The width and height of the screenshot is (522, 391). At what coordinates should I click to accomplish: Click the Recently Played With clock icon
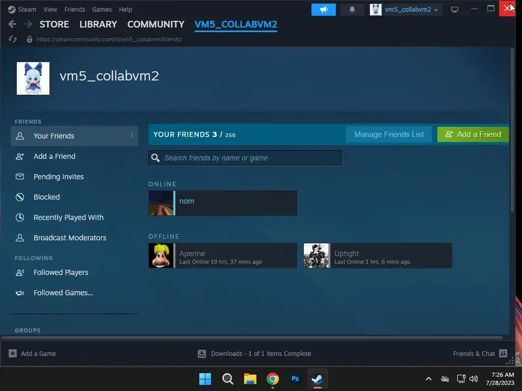click(20, 217)
